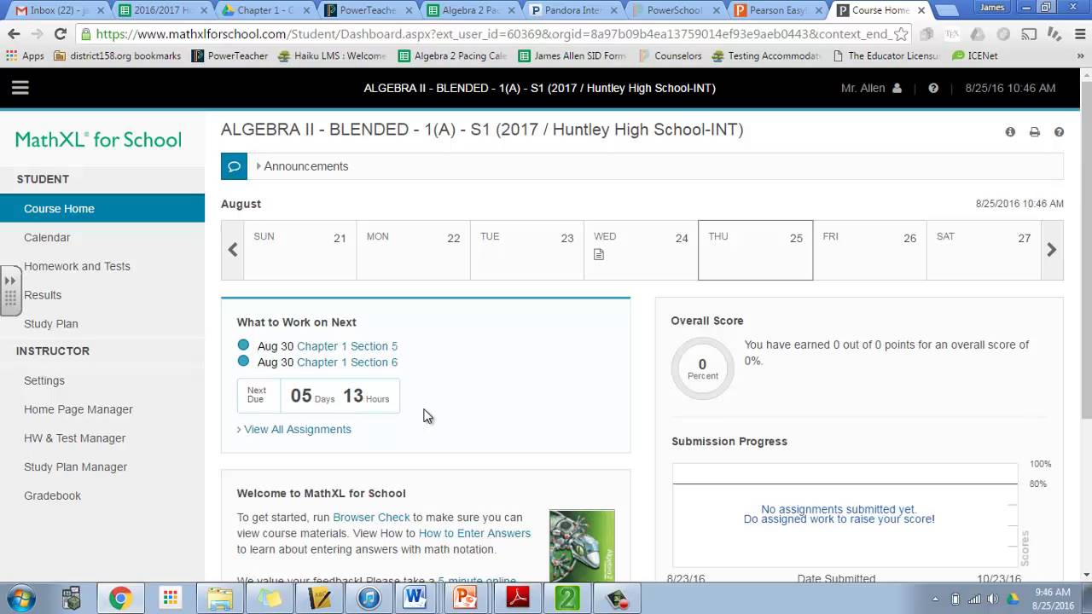Open Chapter 1 Section 6 assignment

(347, 362)
